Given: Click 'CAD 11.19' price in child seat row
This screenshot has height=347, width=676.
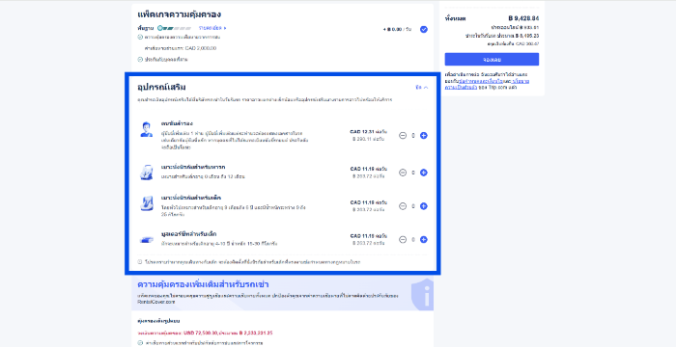Looking at the screenshot, I should click(x=362, y=202).
